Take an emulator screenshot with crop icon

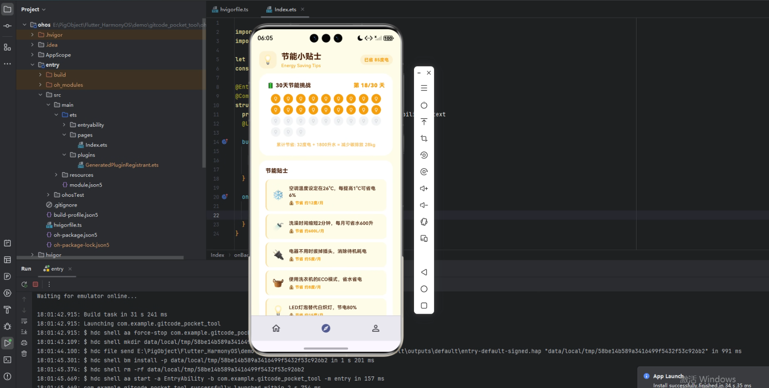[x=424, y=138]
